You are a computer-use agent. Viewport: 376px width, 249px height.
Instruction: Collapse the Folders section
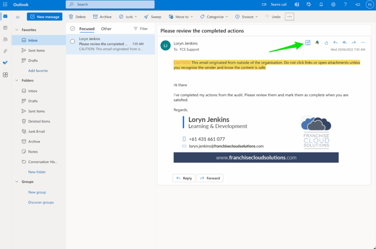tap(17, 81)
